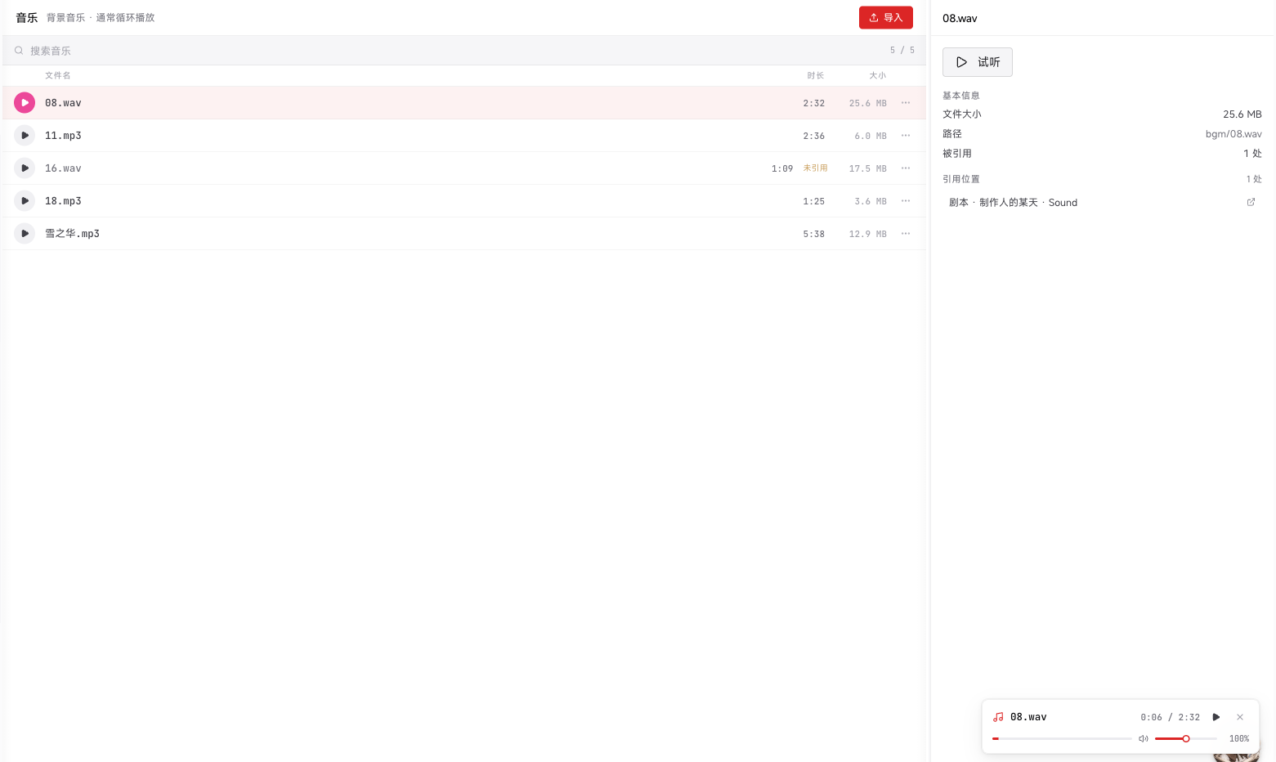Play the 18.mp3 track

click(x=25, y=201)
